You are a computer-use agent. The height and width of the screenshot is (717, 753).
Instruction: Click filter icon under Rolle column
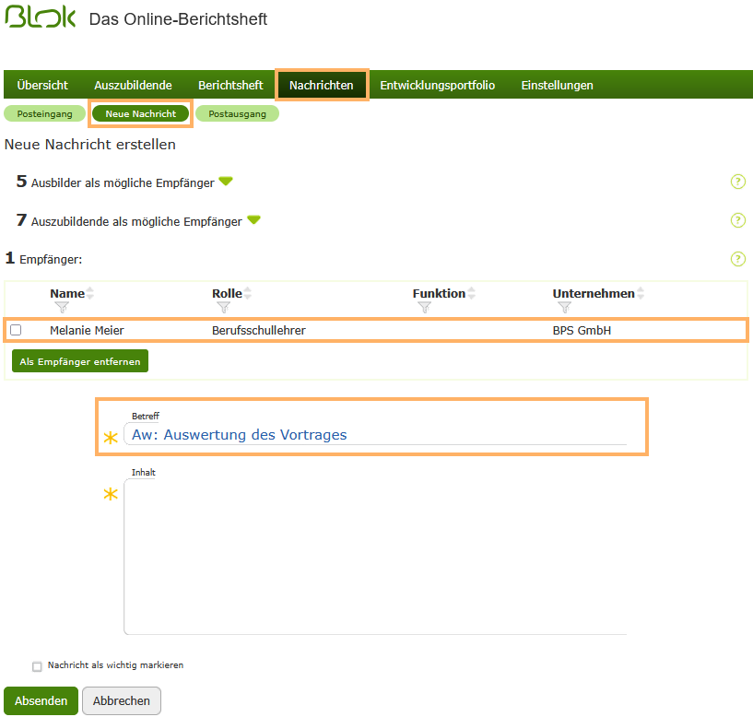tap(223, 308)
